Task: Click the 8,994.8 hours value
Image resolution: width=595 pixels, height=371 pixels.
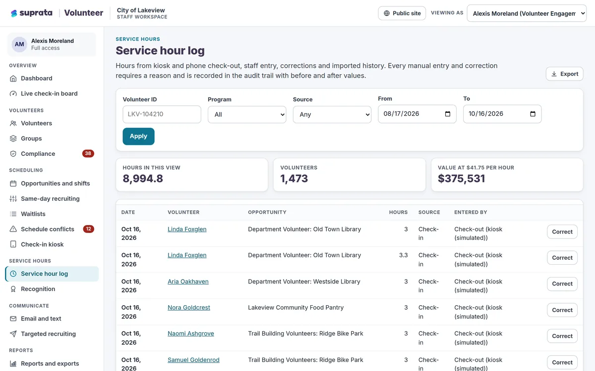Action: [x=143, y=179]
